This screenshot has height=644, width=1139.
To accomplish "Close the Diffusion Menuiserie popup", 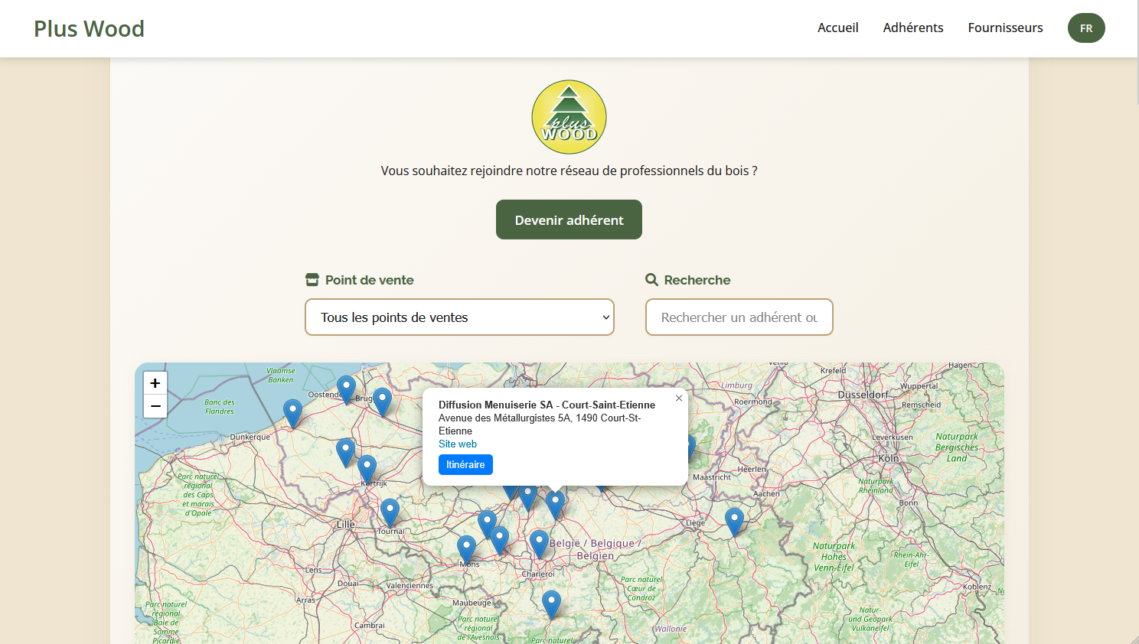I will click(678, 398).
